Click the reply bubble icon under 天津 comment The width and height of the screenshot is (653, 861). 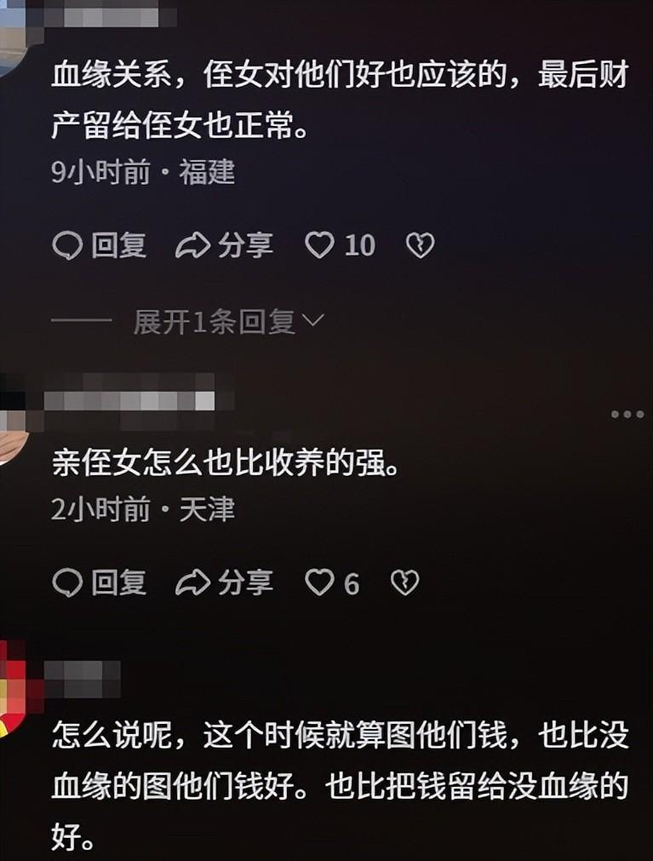67,583
